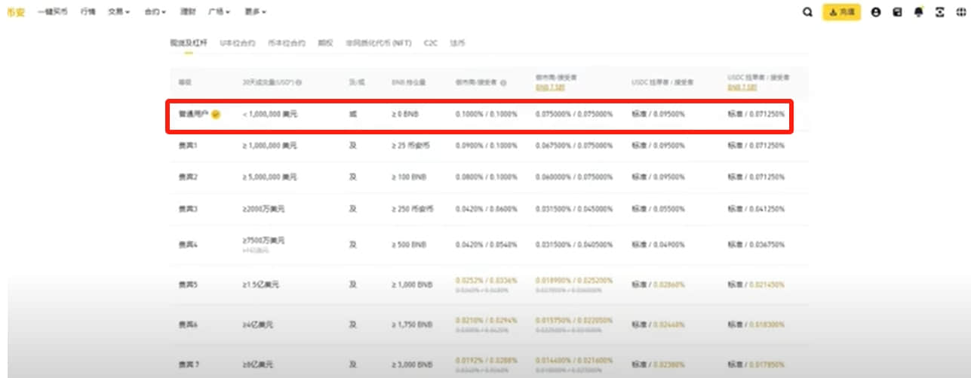Image resolution: width=971 pixels, height=378 pixels.
Task: Switch to the C2C tab
Action: [431, 44]
